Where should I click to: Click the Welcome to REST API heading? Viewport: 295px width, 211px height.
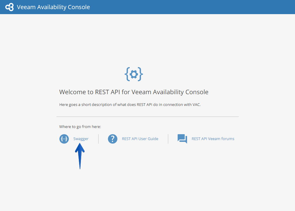point(134,92)
